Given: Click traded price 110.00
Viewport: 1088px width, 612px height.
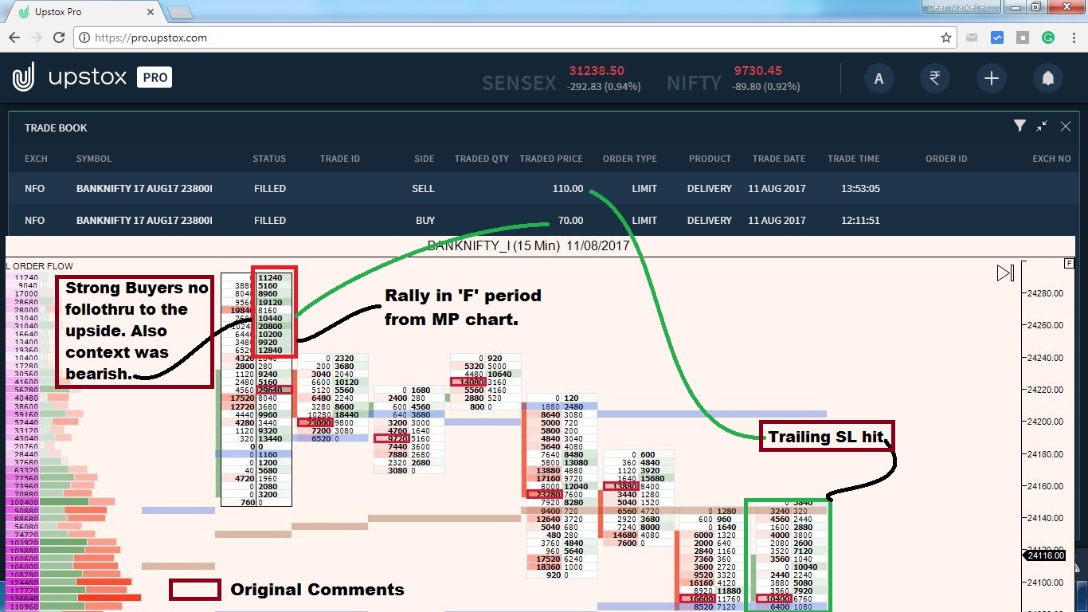Looking at the screenshot, I should click(x=568, y=189).
